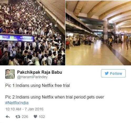
Task: Open the #NetflixIndia hashtag link
Action: pyautogui.click(x=17, y=103)
